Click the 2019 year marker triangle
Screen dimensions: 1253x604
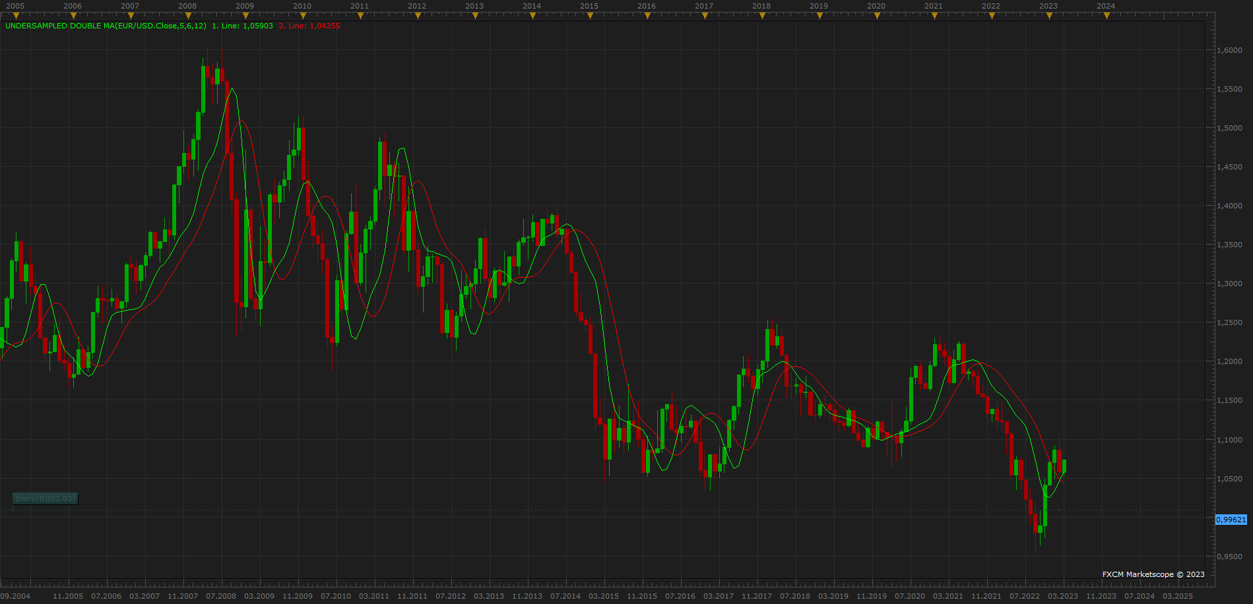(819, 16)
